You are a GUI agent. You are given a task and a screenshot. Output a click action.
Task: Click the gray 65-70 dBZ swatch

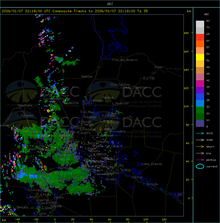(x=200, y=30)
